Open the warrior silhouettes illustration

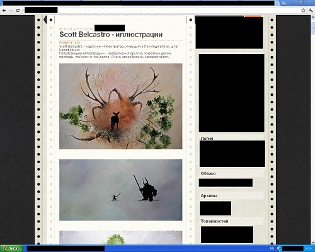[x=121, y=190]
